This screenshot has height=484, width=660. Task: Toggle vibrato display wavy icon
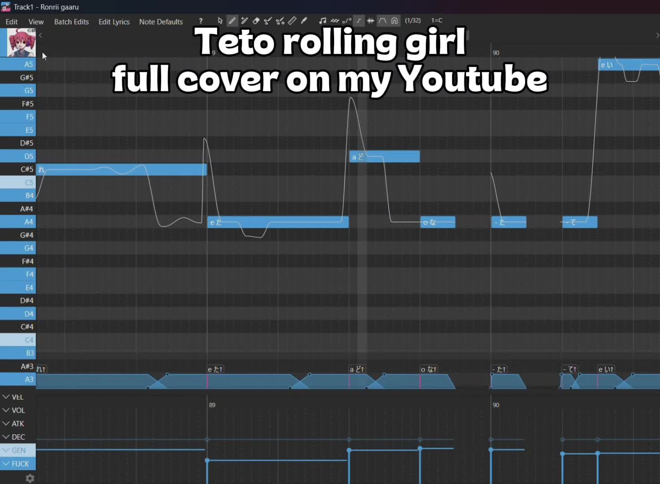[334, 21]
